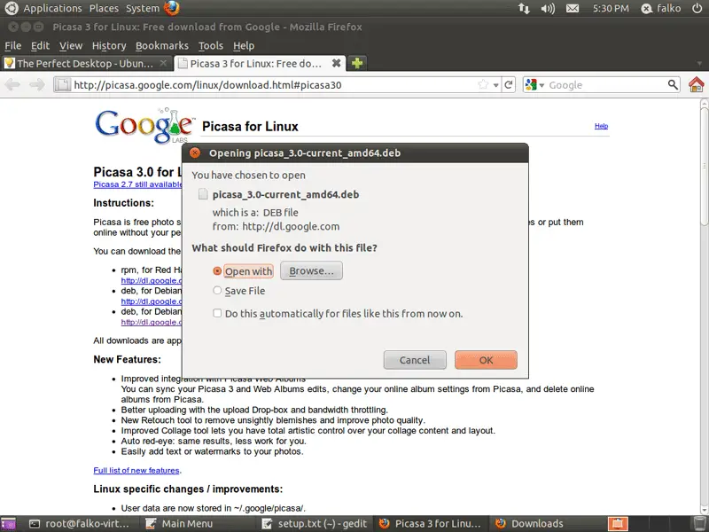The height and width of the screenshot is (532, 709).
Task: Click the file icon beside picasa_3.0-current_amd64.deb
Action: (204, 194)
